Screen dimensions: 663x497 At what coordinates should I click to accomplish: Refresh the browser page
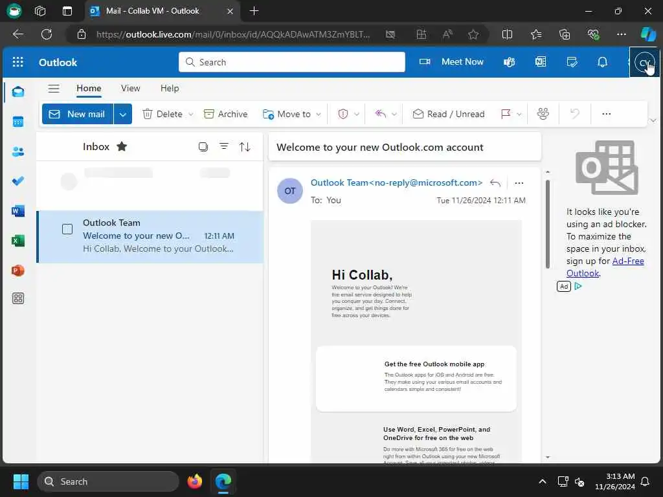(x=47, y=34)
